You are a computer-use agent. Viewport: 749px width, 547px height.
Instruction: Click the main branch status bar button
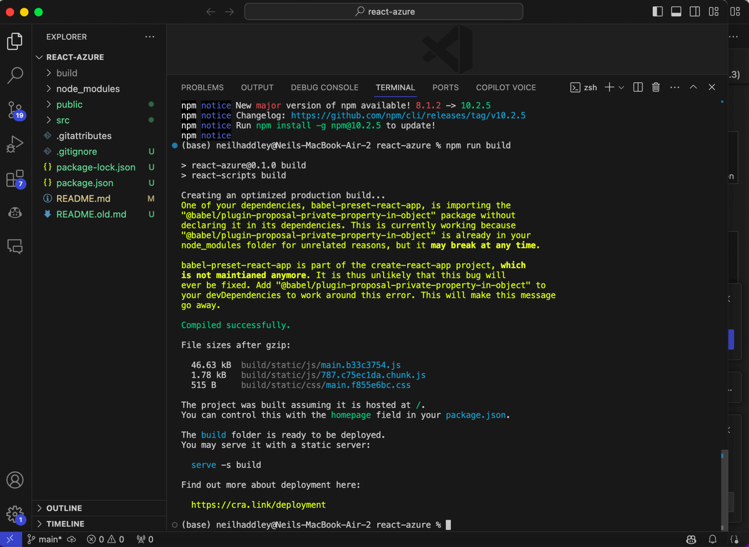pyautogui.click(x=45, y=540)
